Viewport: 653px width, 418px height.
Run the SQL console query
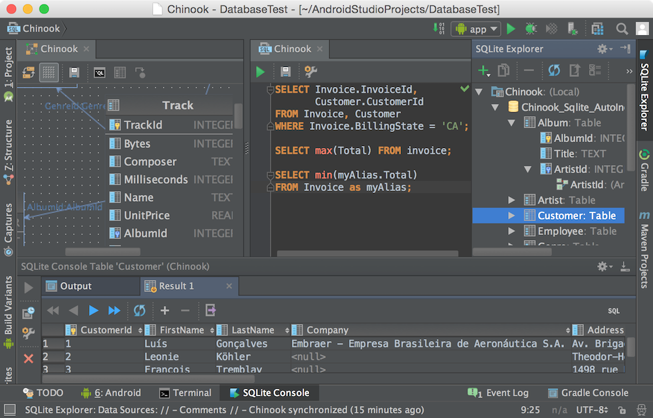[260, 72]
